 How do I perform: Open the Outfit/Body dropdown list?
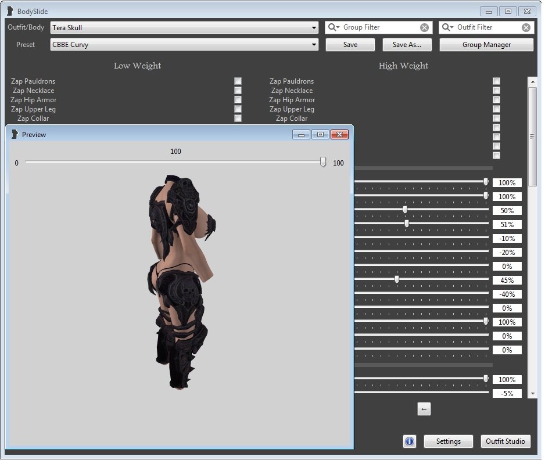point(314,27)
